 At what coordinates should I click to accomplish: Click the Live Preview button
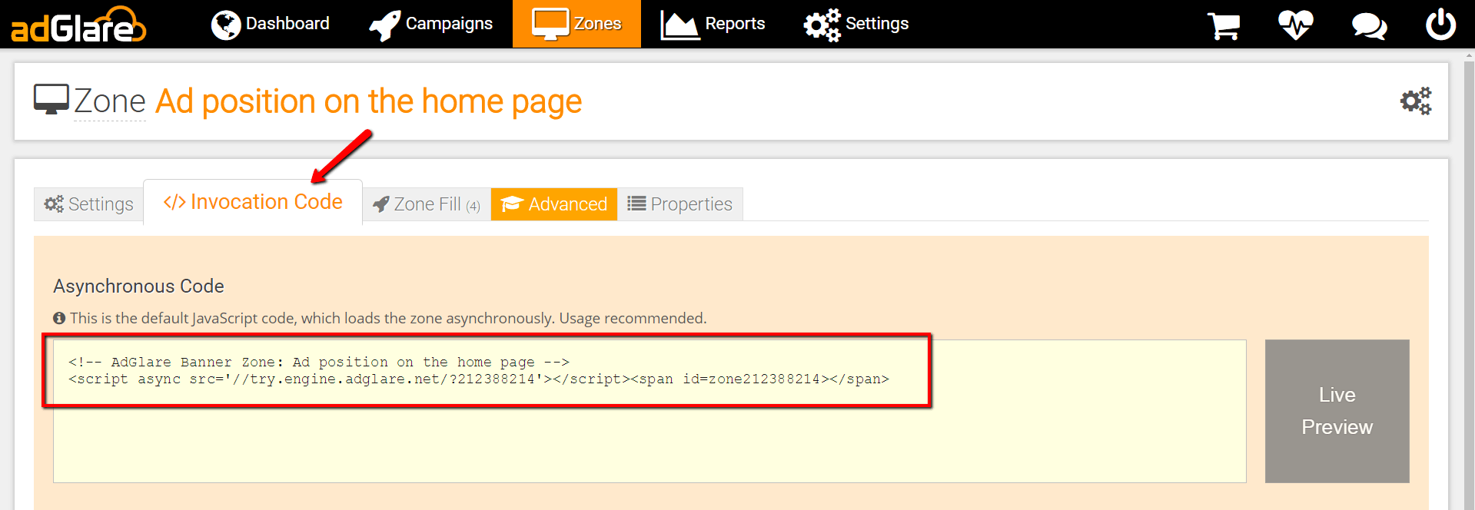pyautogui.click(x=1337, y=411)
